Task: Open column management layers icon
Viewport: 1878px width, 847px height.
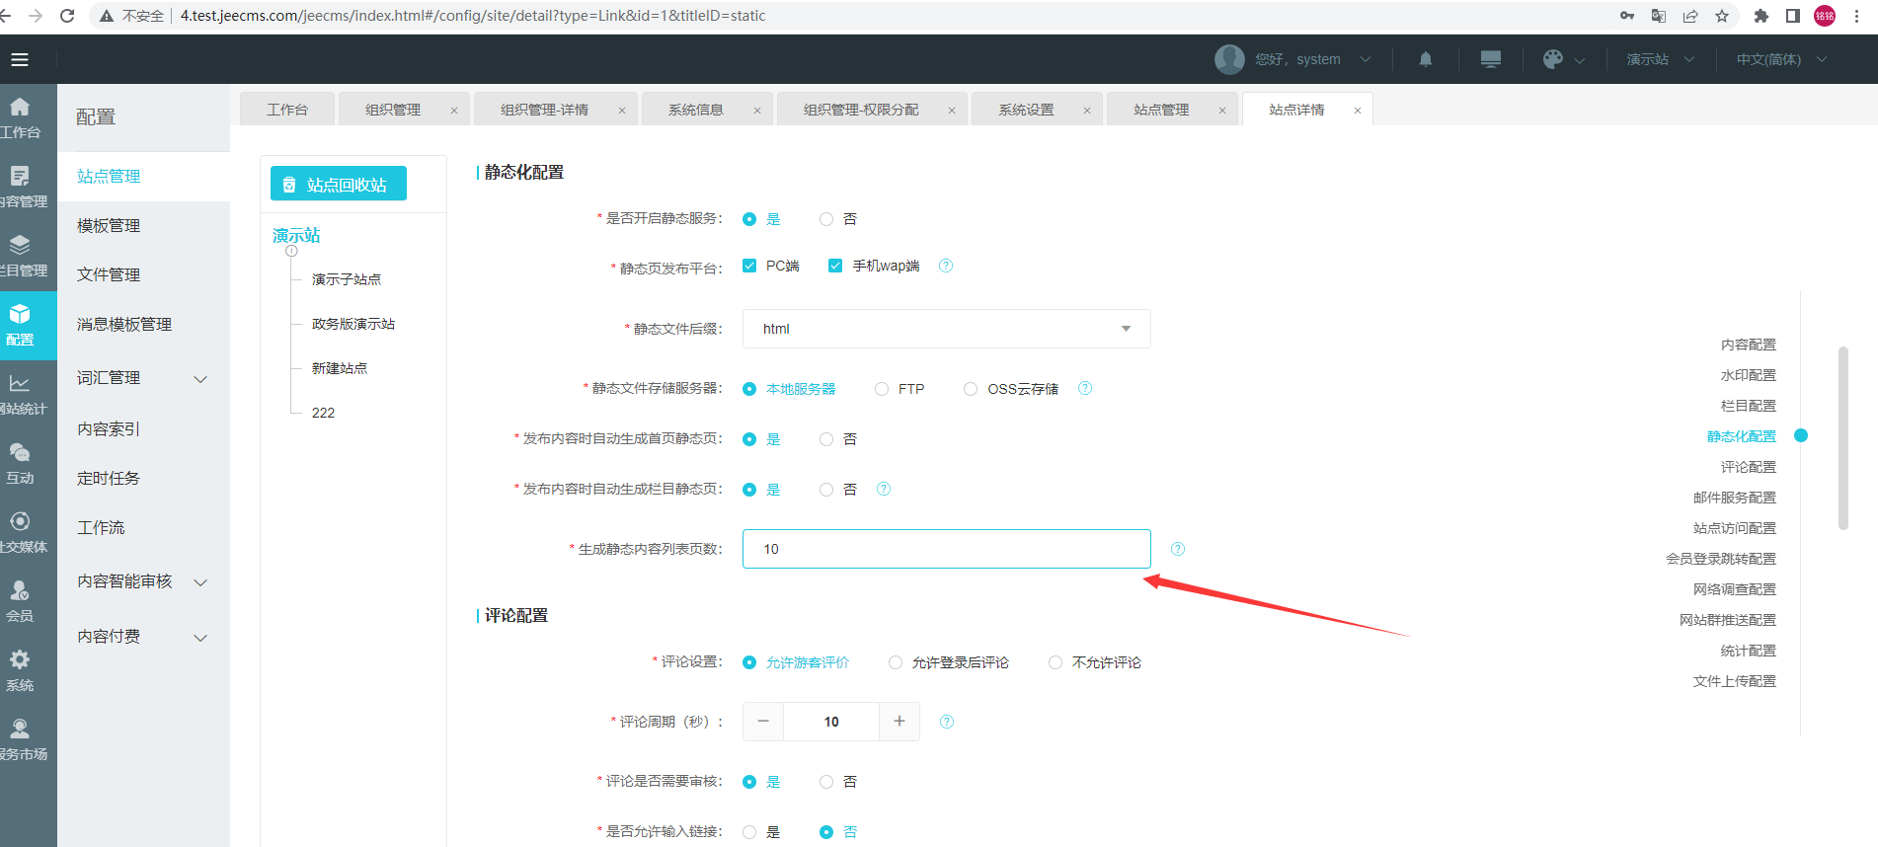Action: pos(20,245)
